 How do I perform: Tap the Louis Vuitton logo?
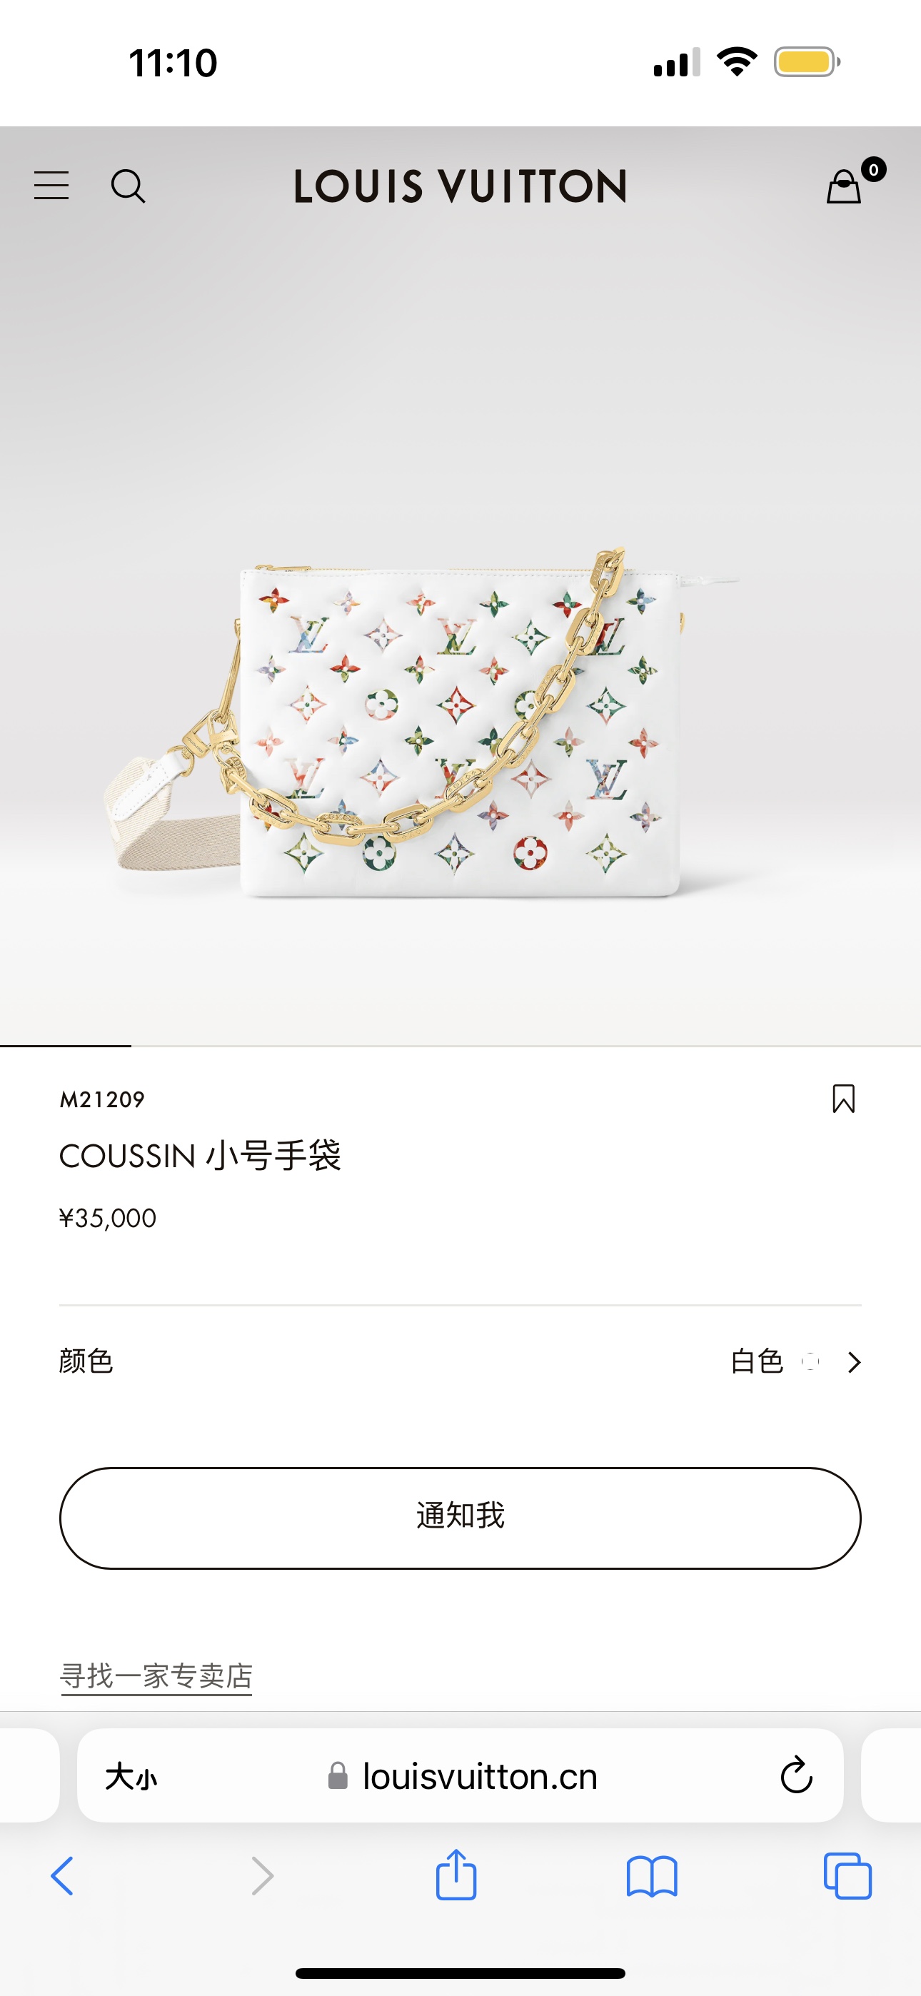click(460, 186)
